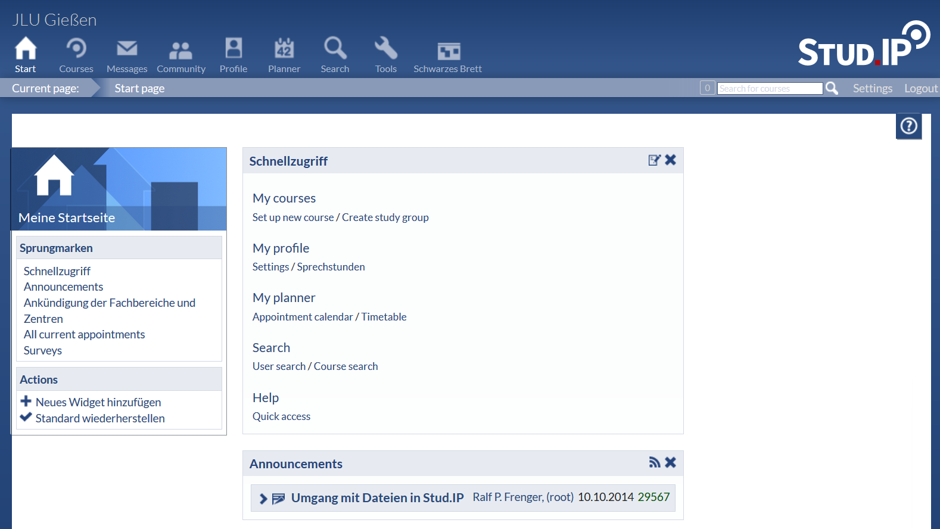Image resolution: width=940 pixels, height=529 pixels.
Task: Open Messages envelope icon
Action: tap(127, 49)
